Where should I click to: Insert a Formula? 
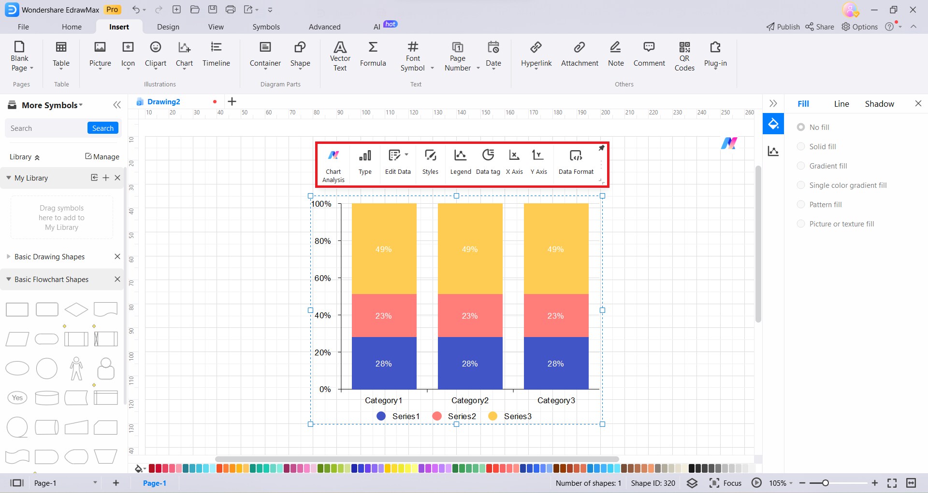[x=373, y=54]
